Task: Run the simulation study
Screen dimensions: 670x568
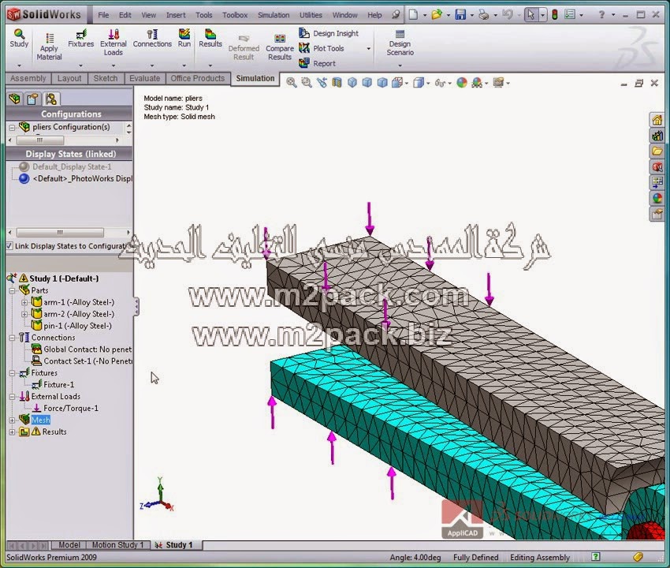Action: point(184,39)
